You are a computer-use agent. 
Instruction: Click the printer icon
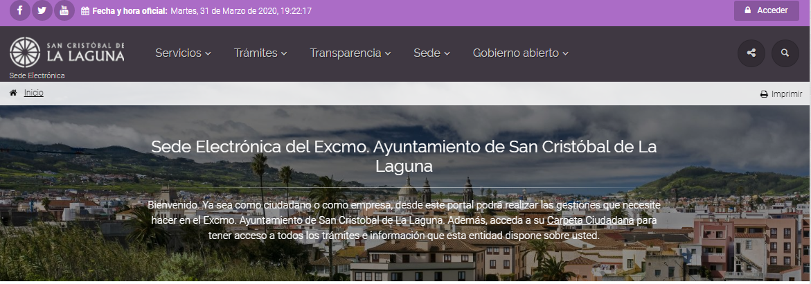click(x=764, y=94)
